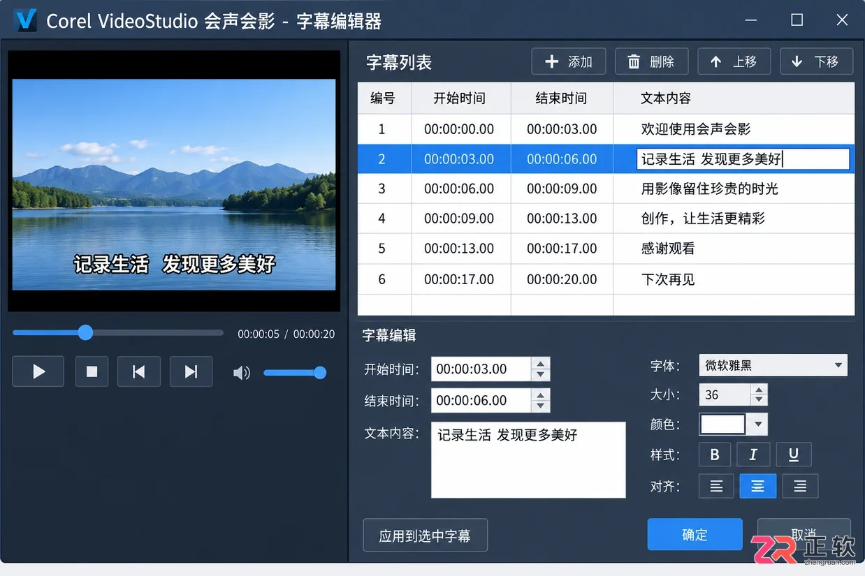This screenshot has width=865, height=576.
Task: Stop video playback
Action: click(x=92, y=371)
